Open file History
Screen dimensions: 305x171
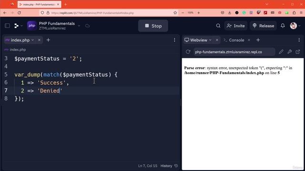pyautogui.click(x=169, y=166)
